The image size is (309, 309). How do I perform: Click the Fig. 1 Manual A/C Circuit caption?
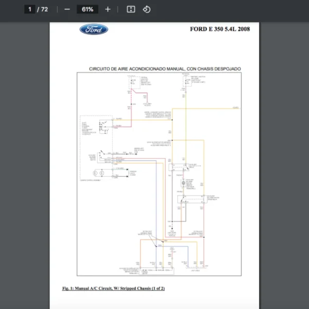113,288
